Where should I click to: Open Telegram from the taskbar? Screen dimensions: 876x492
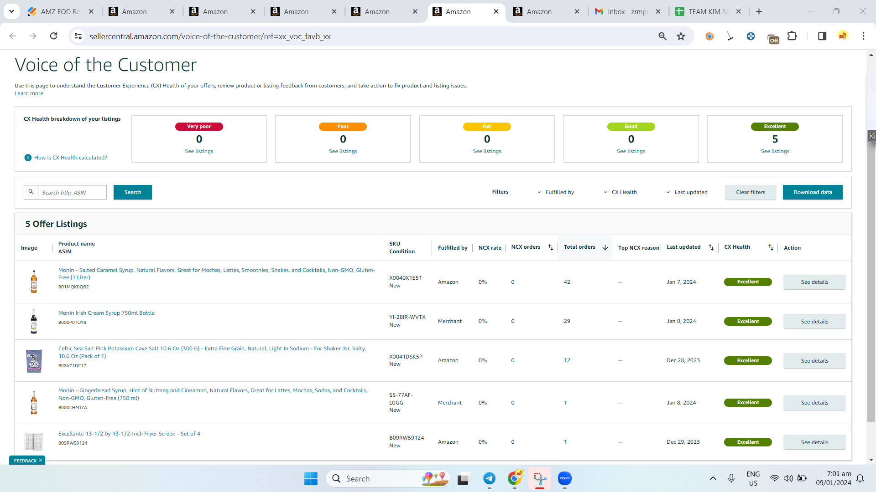[x=489, y=478]
